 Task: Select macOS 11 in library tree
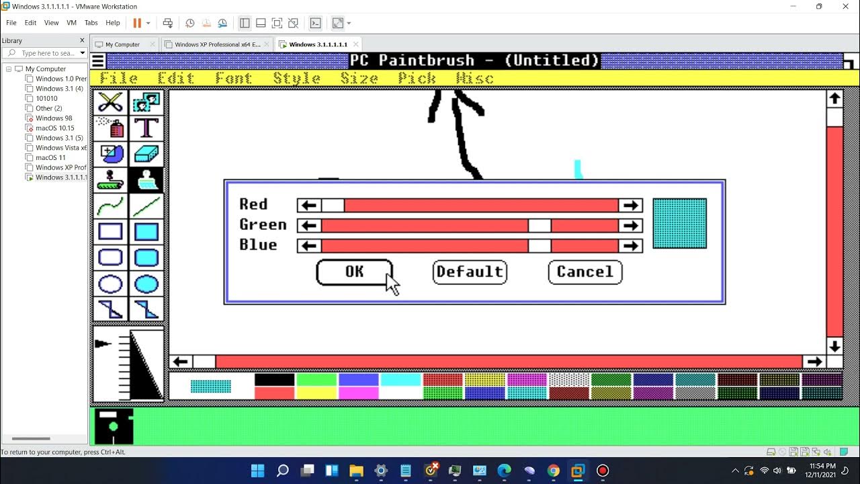point(50,157)
